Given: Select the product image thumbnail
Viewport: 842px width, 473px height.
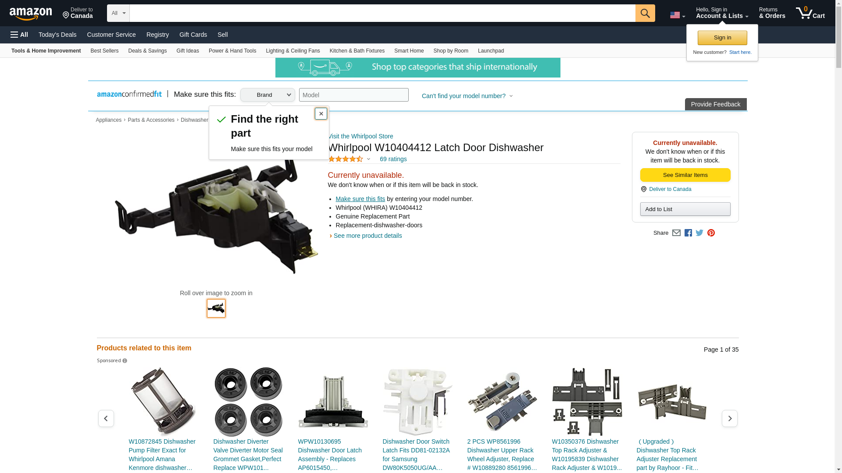Looking at the screenshot, I should (216, 308).
